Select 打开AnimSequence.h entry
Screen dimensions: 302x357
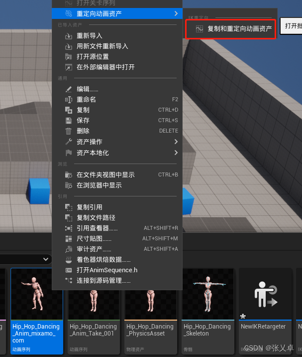pyautogui.click(x=117, y=270)
